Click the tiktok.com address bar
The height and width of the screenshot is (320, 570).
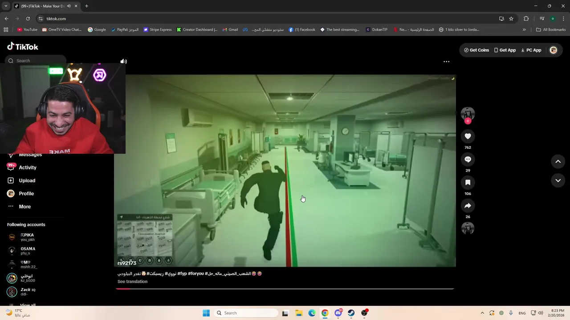click(x=267, y=19)
